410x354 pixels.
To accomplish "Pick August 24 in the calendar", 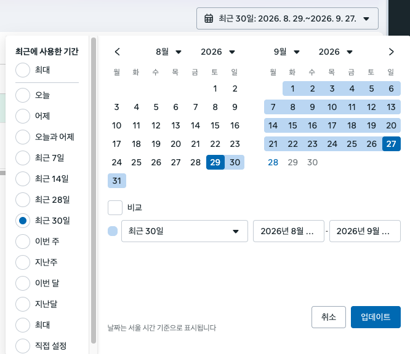I will 116,162.
